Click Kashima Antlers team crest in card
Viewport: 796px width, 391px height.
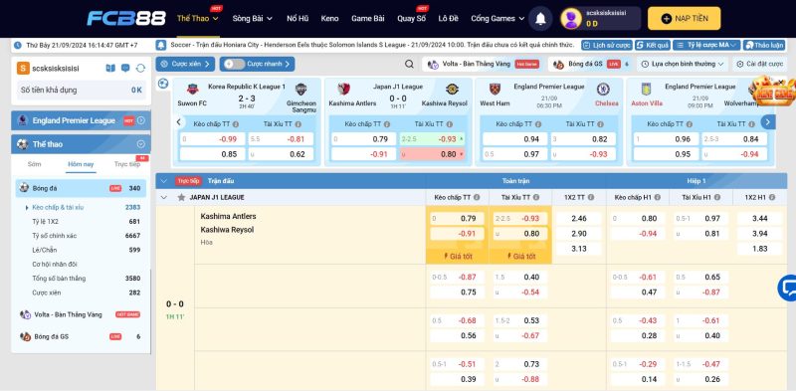click(343, 90)
